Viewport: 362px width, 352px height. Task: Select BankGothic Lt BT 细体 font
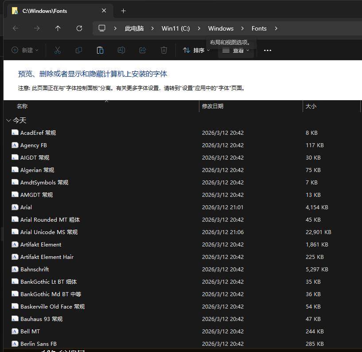tap(48, 282)
